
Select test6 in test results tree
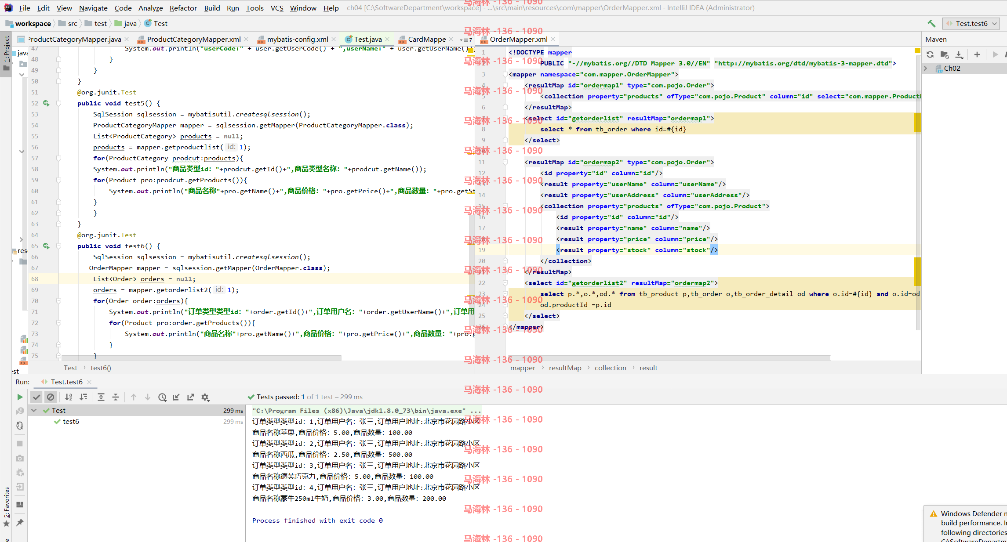[x=71, y=422]
